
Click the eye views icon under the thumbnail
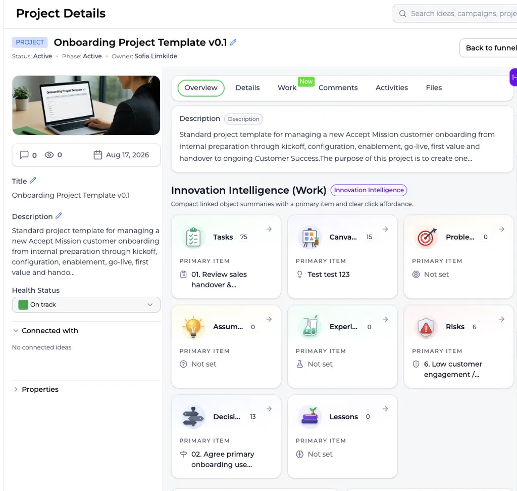[49, 155]
